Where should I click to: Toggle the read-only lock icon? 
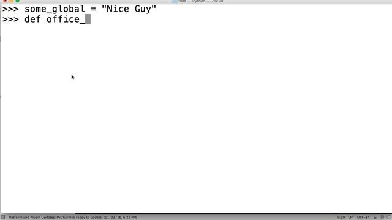(x=375, y=218)
